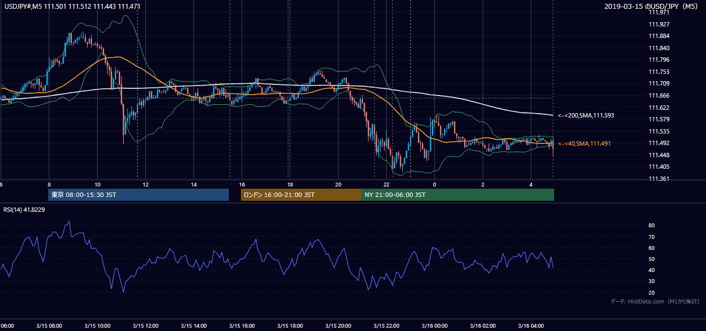The width and height of the screenshot is (706, 331).
Task: Click price axis value 111.971
Action: (x=659, y=12)
